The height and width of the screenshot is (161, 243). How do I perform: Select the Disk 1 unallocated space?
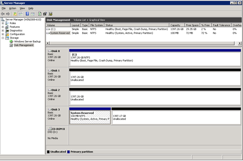[155, 77]
